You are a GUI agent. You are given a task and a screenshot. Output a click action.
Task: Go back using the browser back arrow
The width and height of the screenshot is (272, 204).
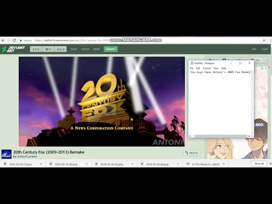point(3,40)
